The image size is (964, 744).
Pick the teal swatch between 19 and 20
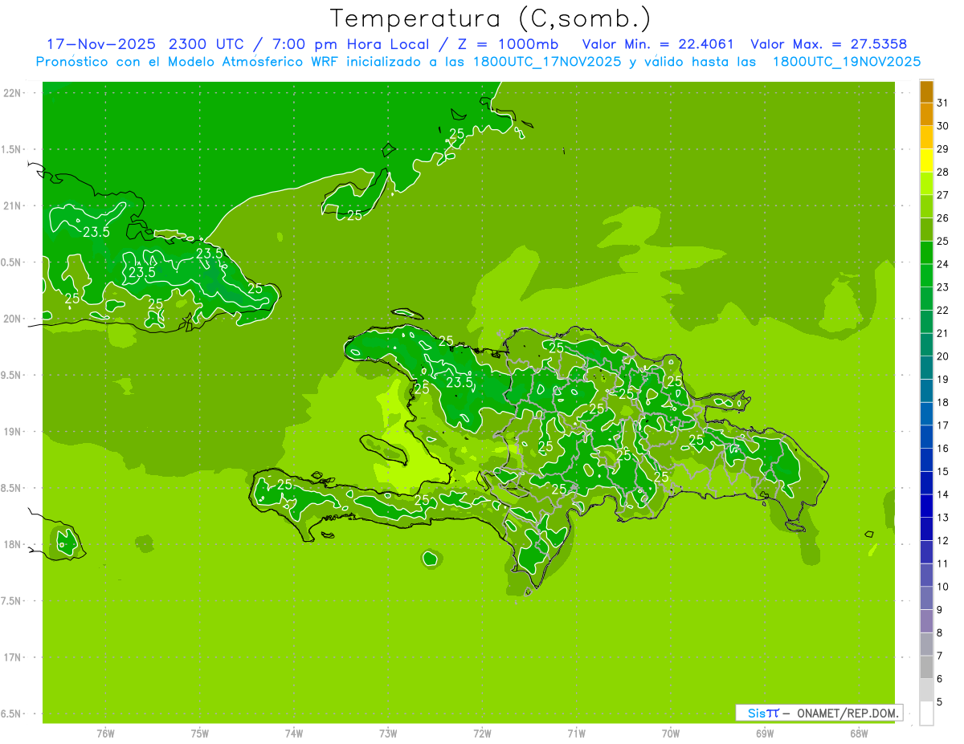point(926,368)
